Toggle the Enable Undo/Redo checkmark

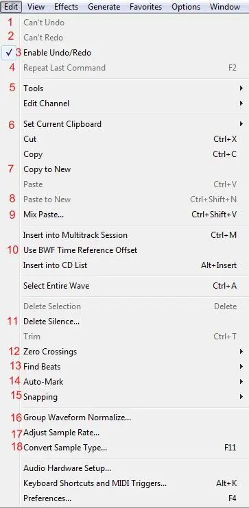pyautogui.click(x=9, y=53)
